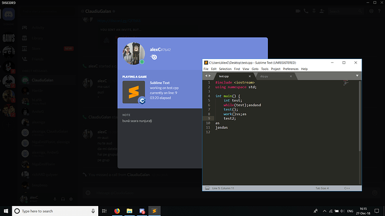Open the Windows Start menu

pos(6,211)
